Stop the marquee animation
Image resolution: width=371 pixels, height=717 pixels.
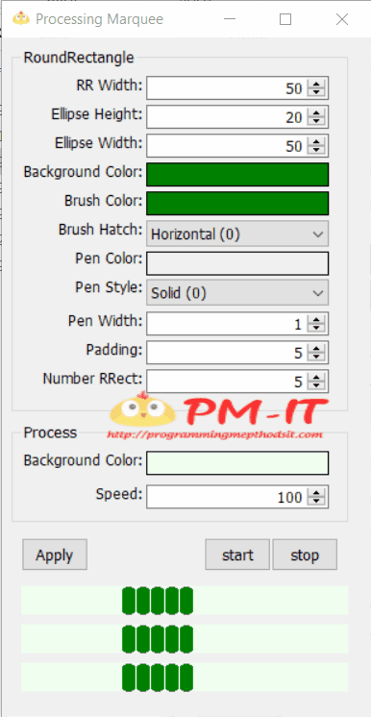click(x=305, y=555)
